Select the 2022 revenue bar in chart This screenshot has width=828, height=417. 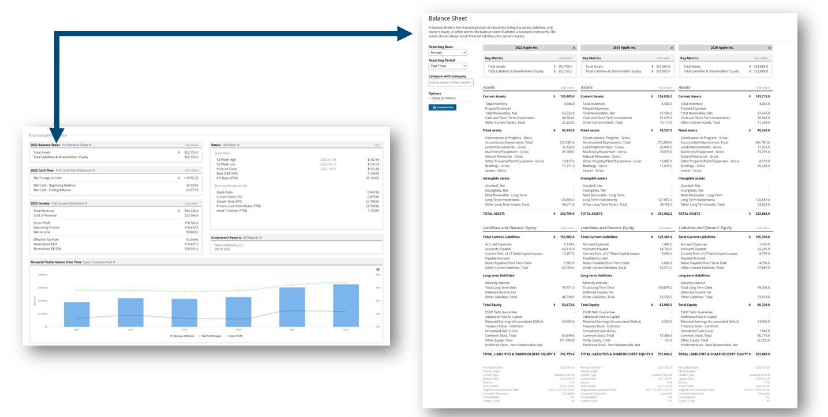click(x=346, y=305)
